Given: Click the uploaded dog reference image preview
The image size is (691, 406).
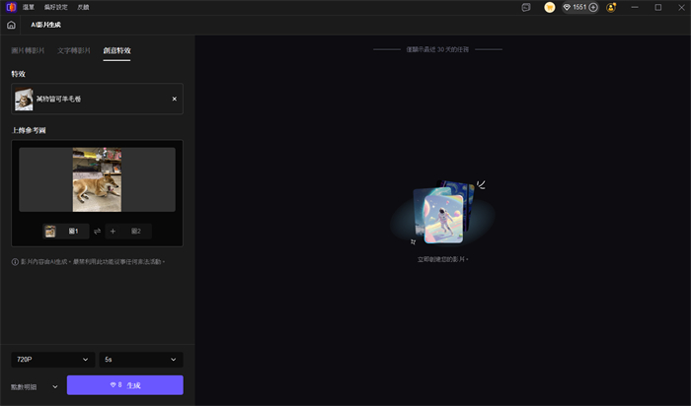Looking at the screenshot, I should point(97,179).
